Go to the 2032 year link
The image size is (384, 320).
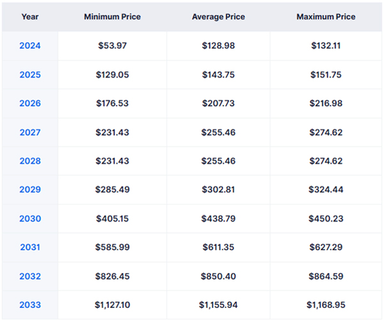(30, 276)
